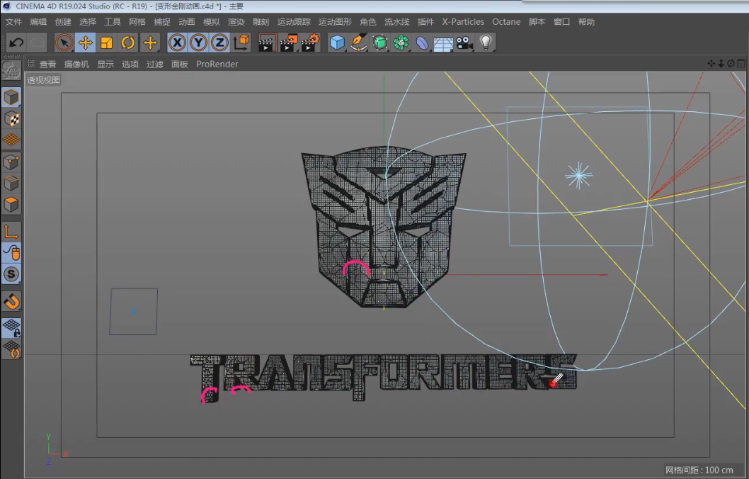Open viewport 查看 menu
This screenshot has width=749, height=479.
(47, 64)
